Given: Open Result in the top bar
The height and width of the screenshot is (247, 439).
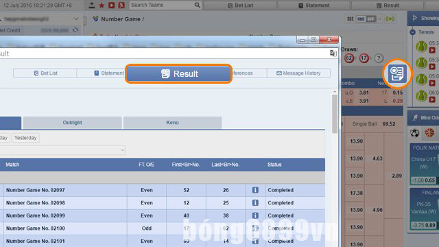Looking at the screenshot, I should (x=388, y=5).
